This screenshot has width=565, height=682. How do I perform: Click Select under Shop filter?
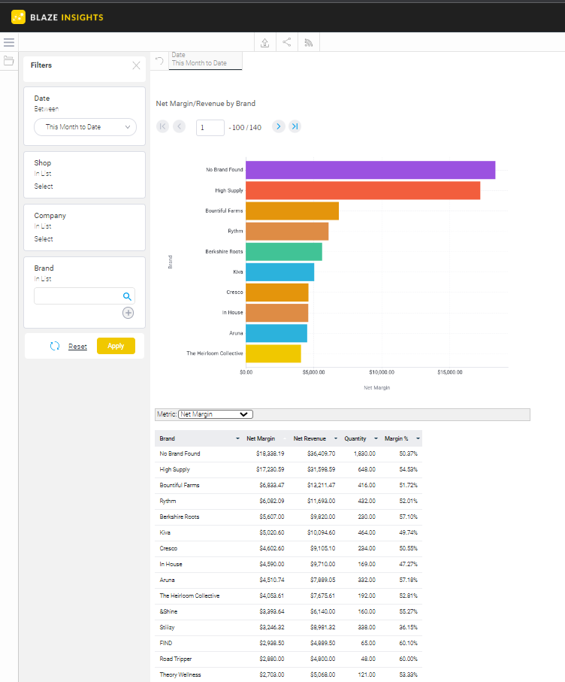pyautogui.click(x=44, y=186)
